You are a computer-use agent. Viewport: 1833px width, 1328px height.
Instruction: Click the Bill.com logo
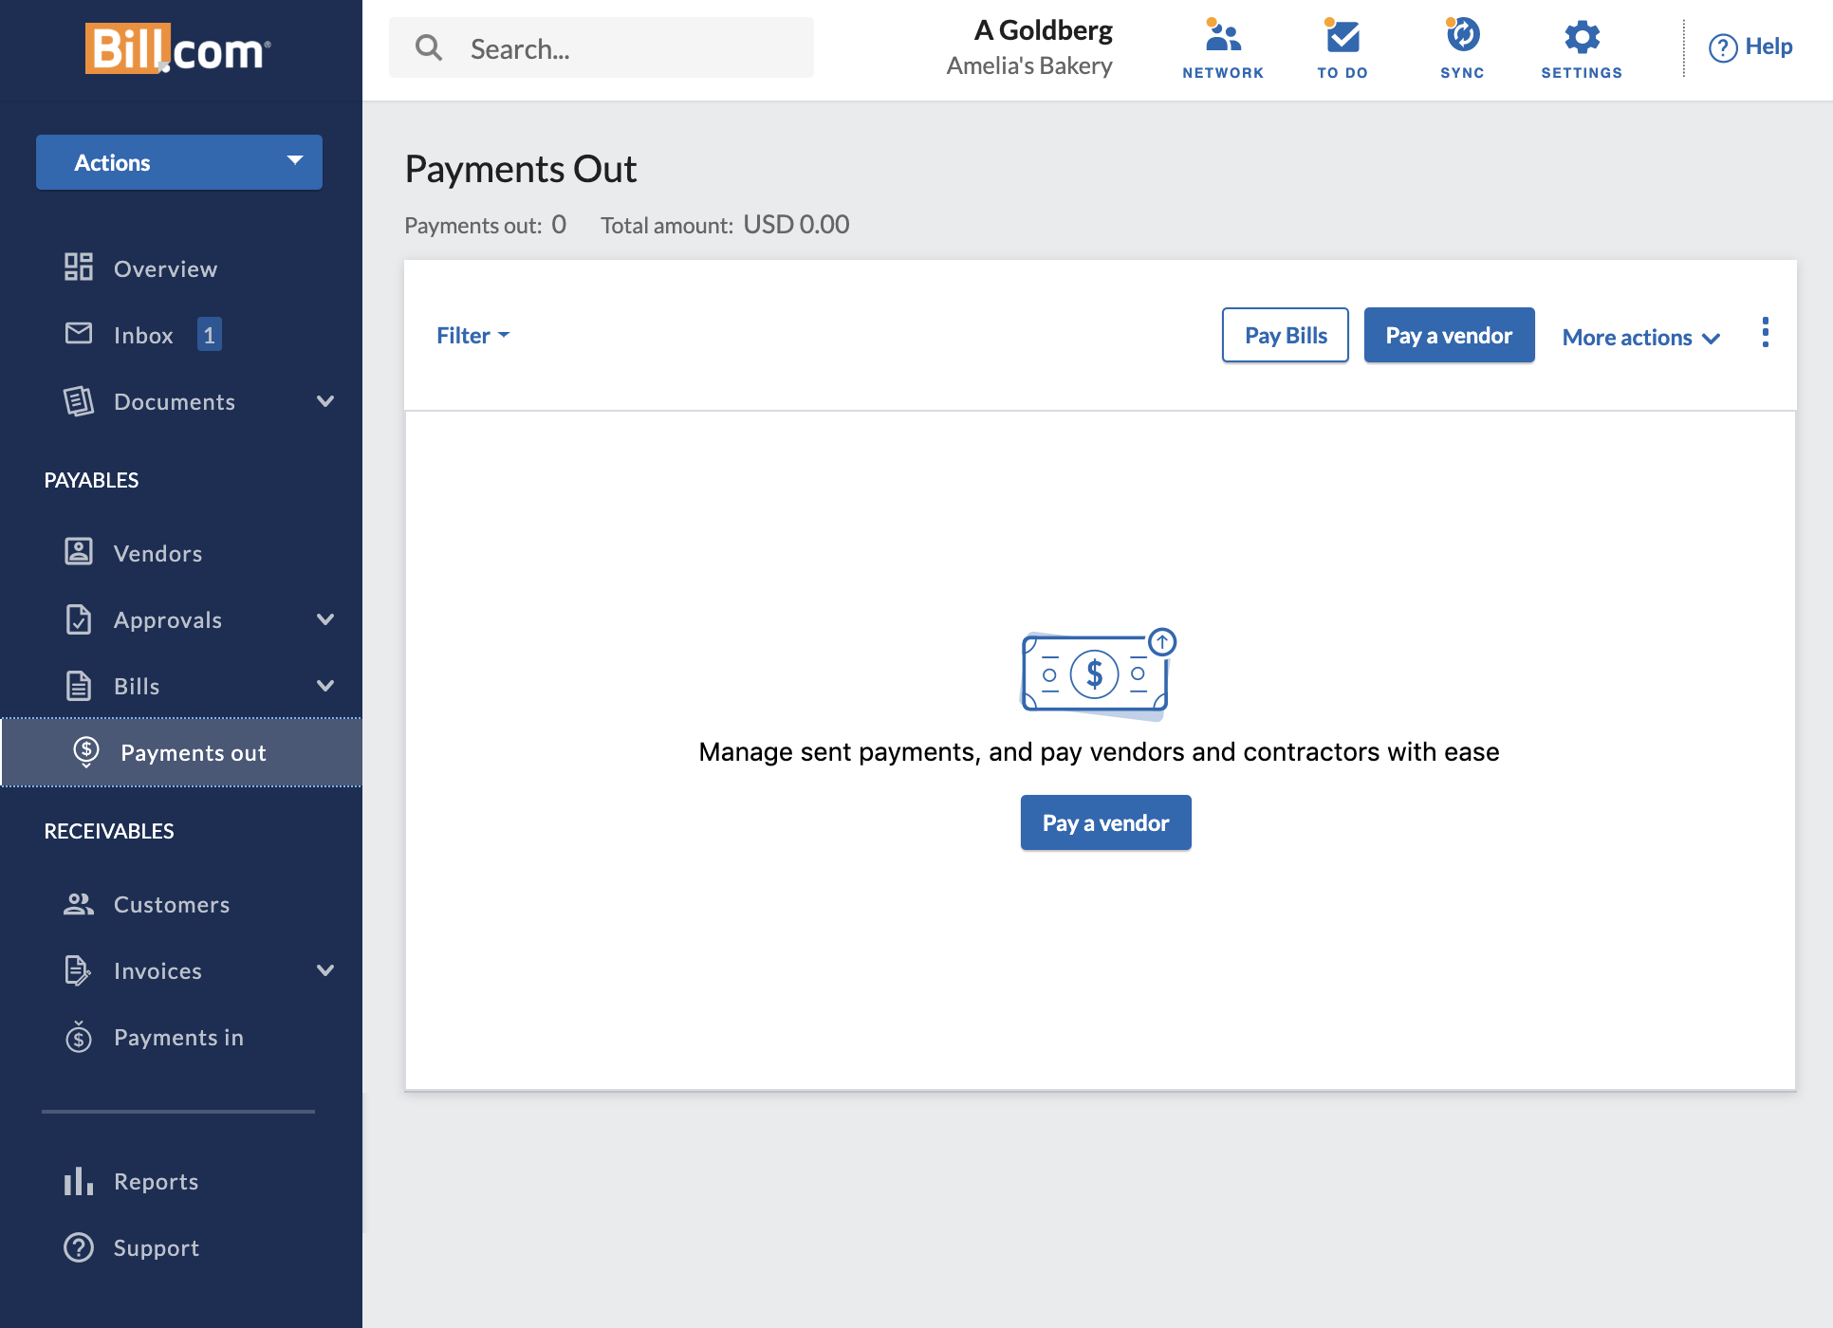coord(177,48)
